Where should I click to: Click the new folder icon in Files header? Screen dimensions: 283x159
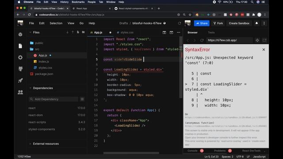(83, 32)
